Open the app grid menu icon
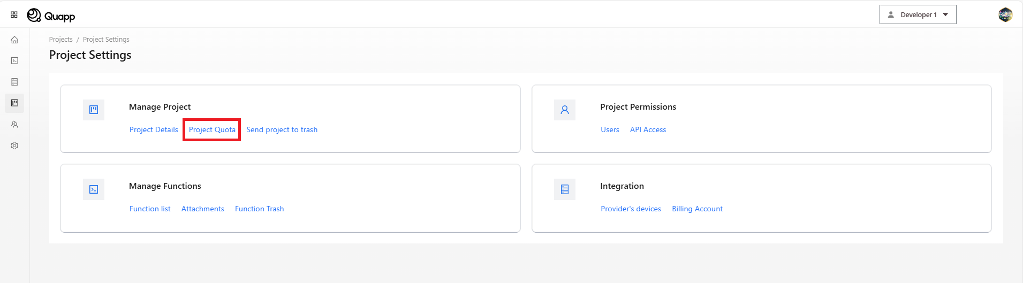 [14, 15]
